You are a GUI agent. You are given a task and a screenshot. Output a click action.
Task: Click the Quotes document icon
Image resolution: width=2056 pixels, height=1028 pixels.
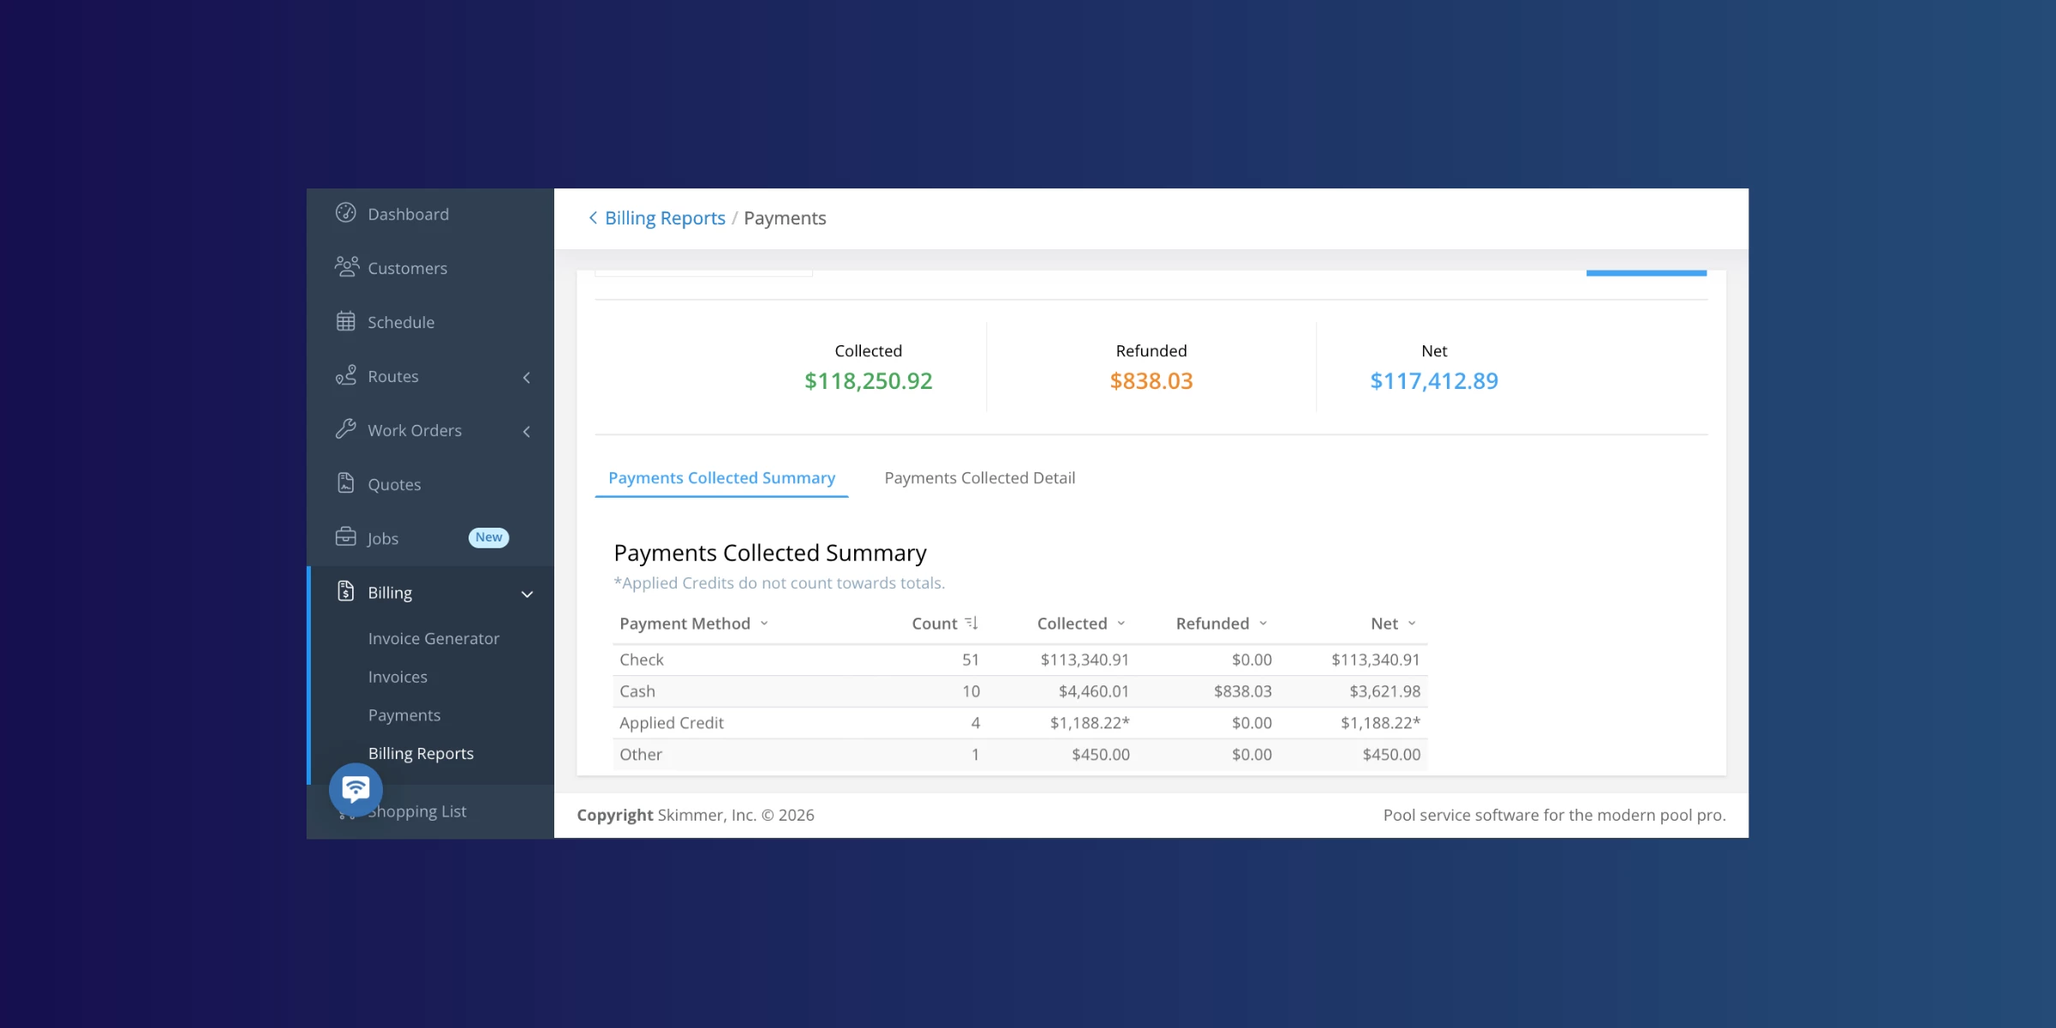(x=345, y=483)
